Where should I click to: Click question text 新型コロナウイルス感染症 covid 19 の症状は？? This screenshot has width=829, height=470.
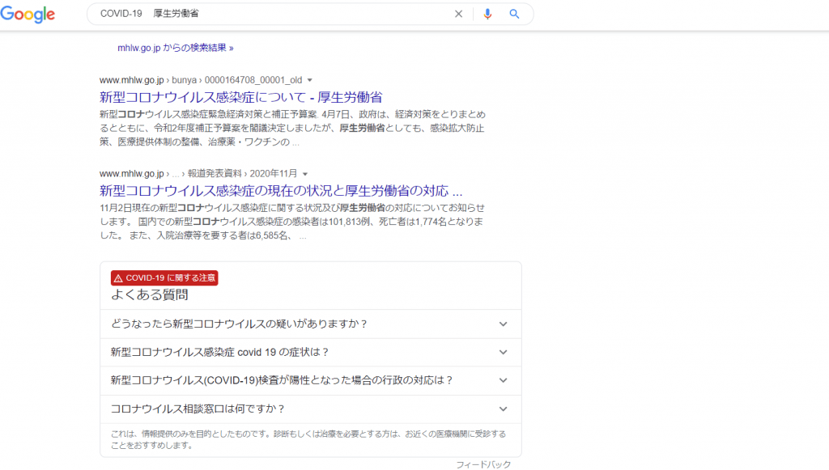pyautogui.click(x=219, y=352)
